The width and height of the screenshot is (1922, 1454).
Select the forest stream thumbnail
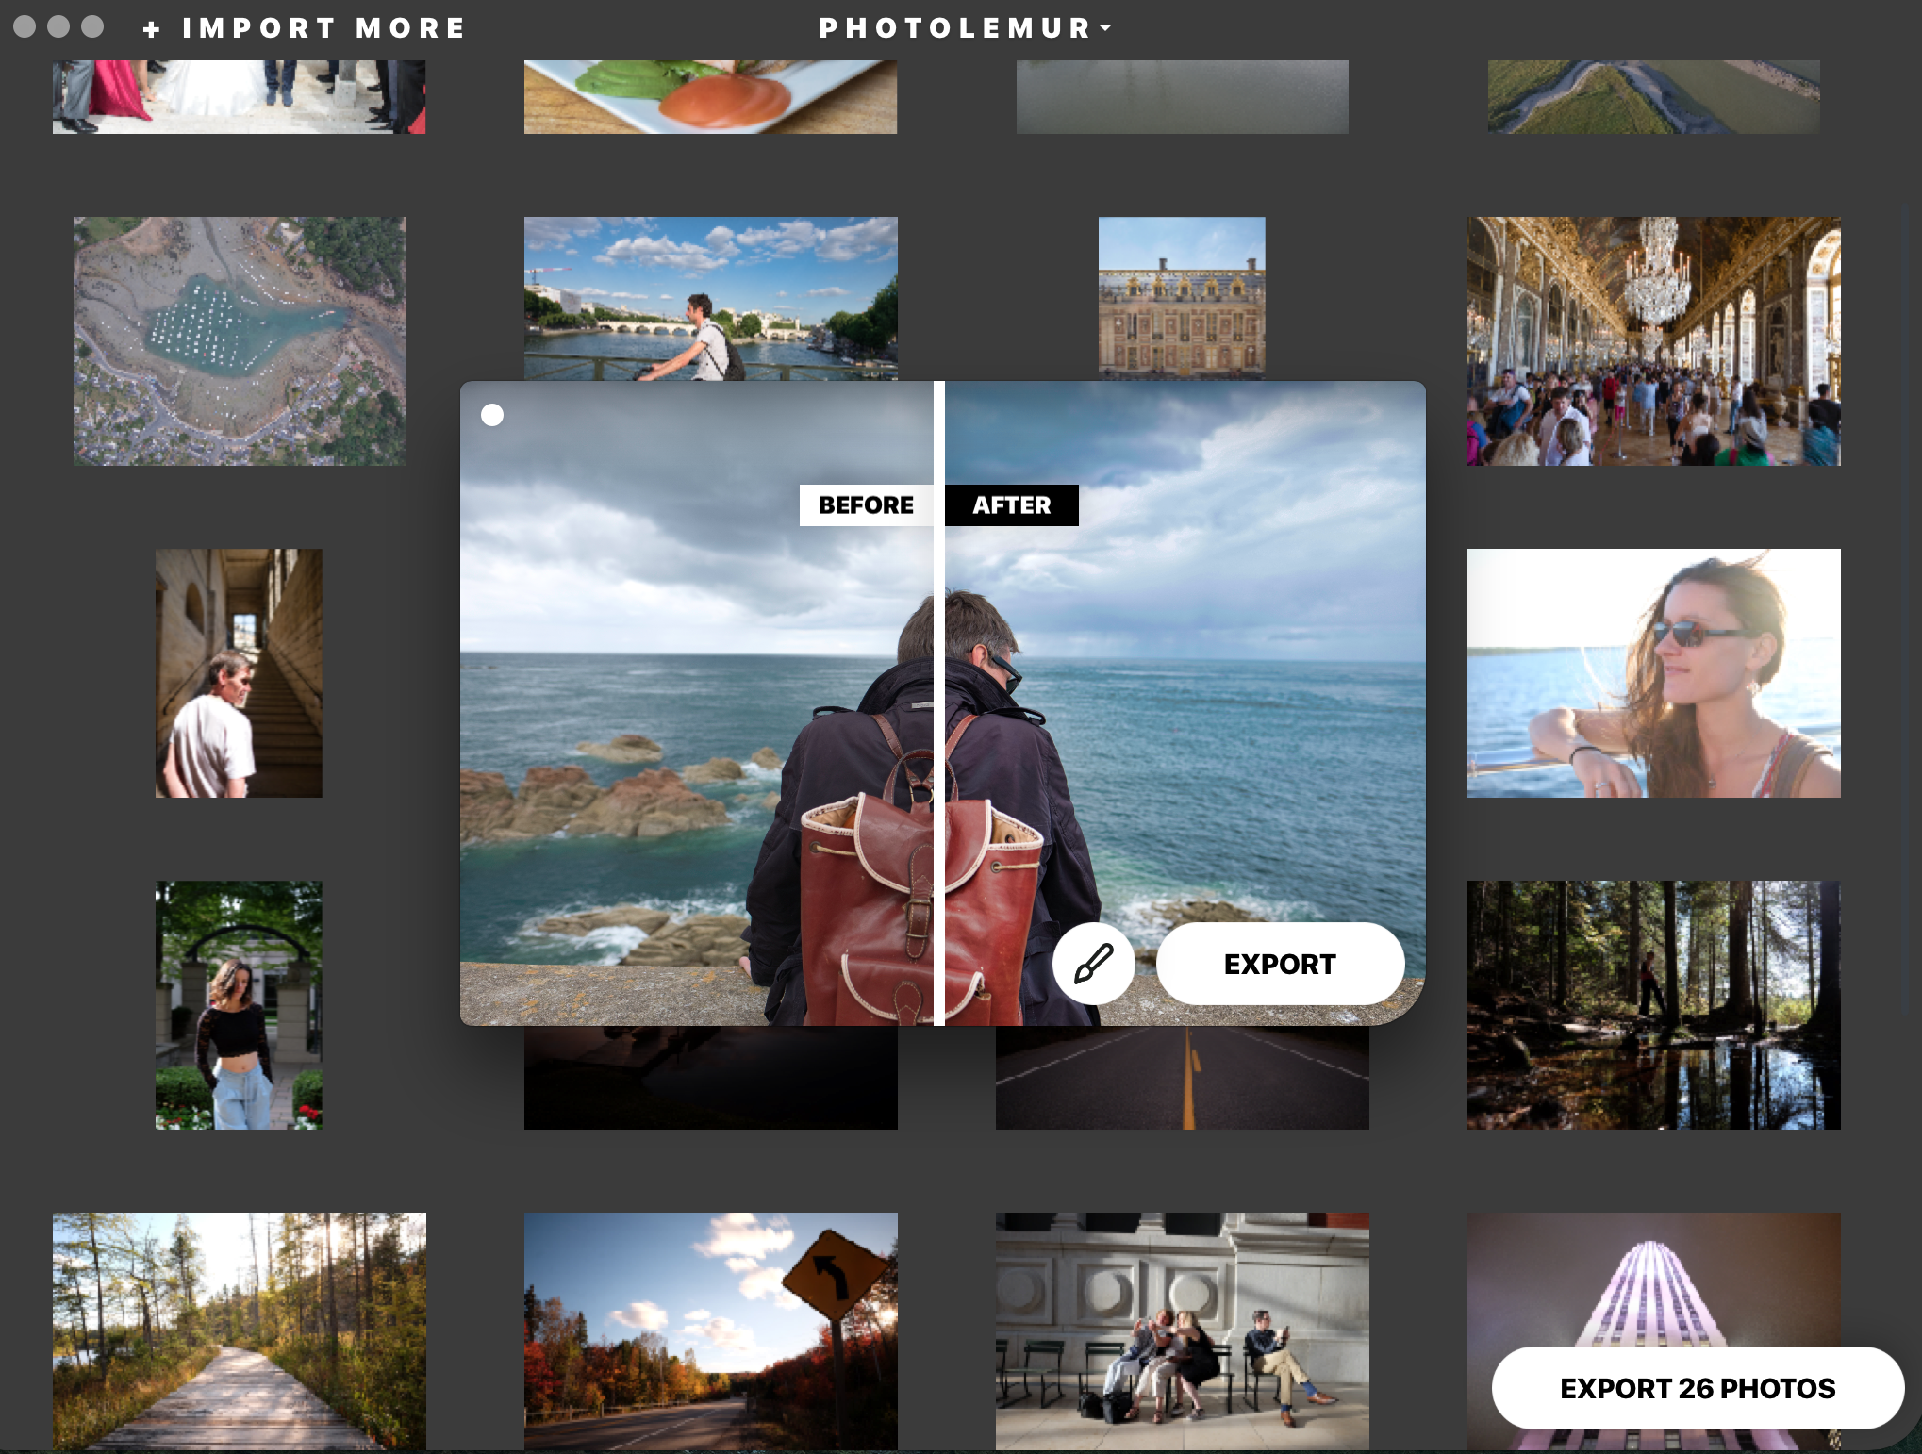click(x=1653, y=1005)
